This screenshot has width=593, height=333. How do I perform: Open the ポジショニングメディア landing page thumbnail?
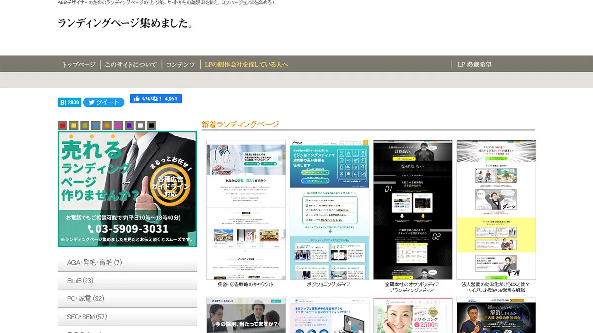[x=329, y=210]
